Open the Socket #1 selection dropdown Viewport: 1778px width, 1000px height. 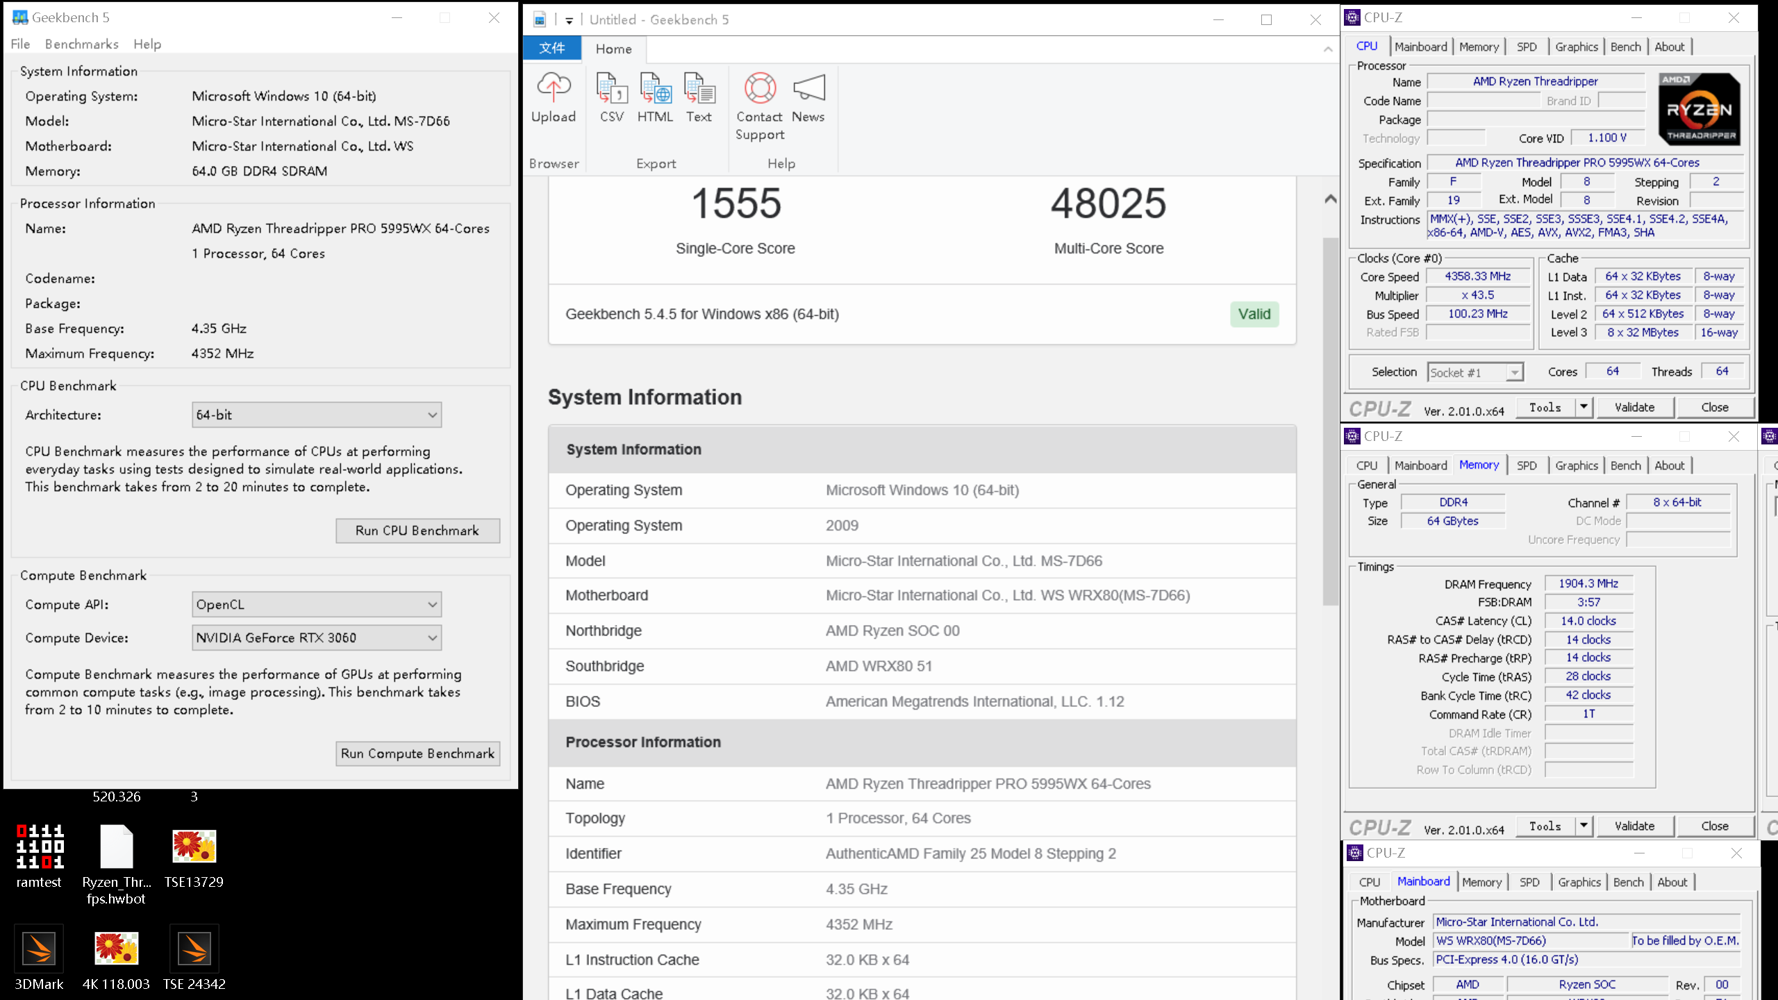(x=1475, y=373)
